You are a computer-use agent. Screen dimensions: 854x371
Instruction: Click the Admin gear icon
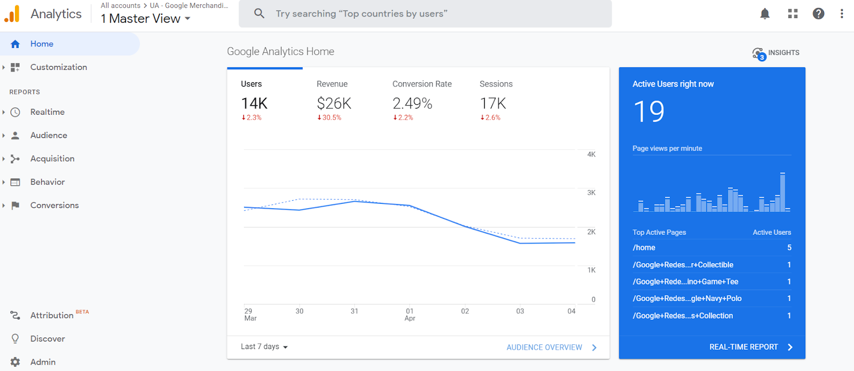coord(15,362)
